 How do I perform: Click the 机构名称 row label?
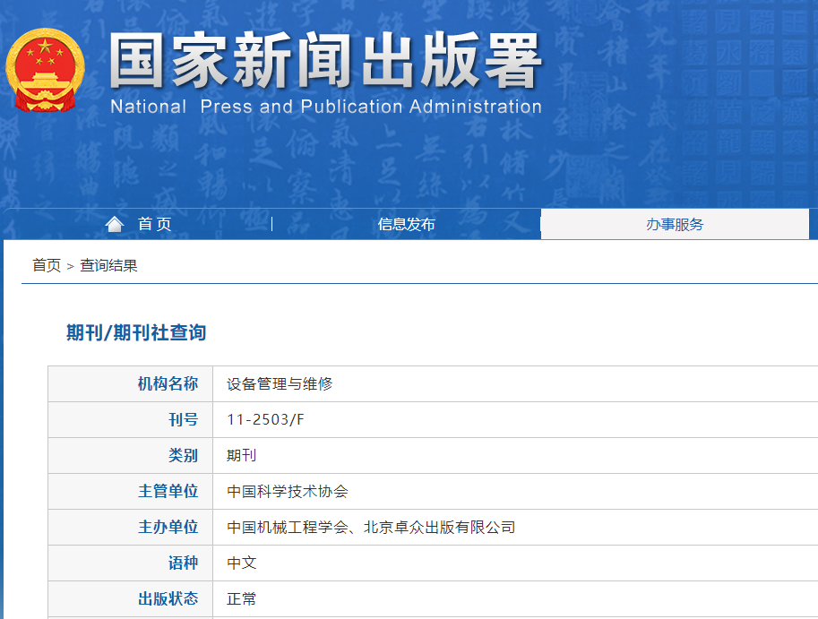click(168, 383)
